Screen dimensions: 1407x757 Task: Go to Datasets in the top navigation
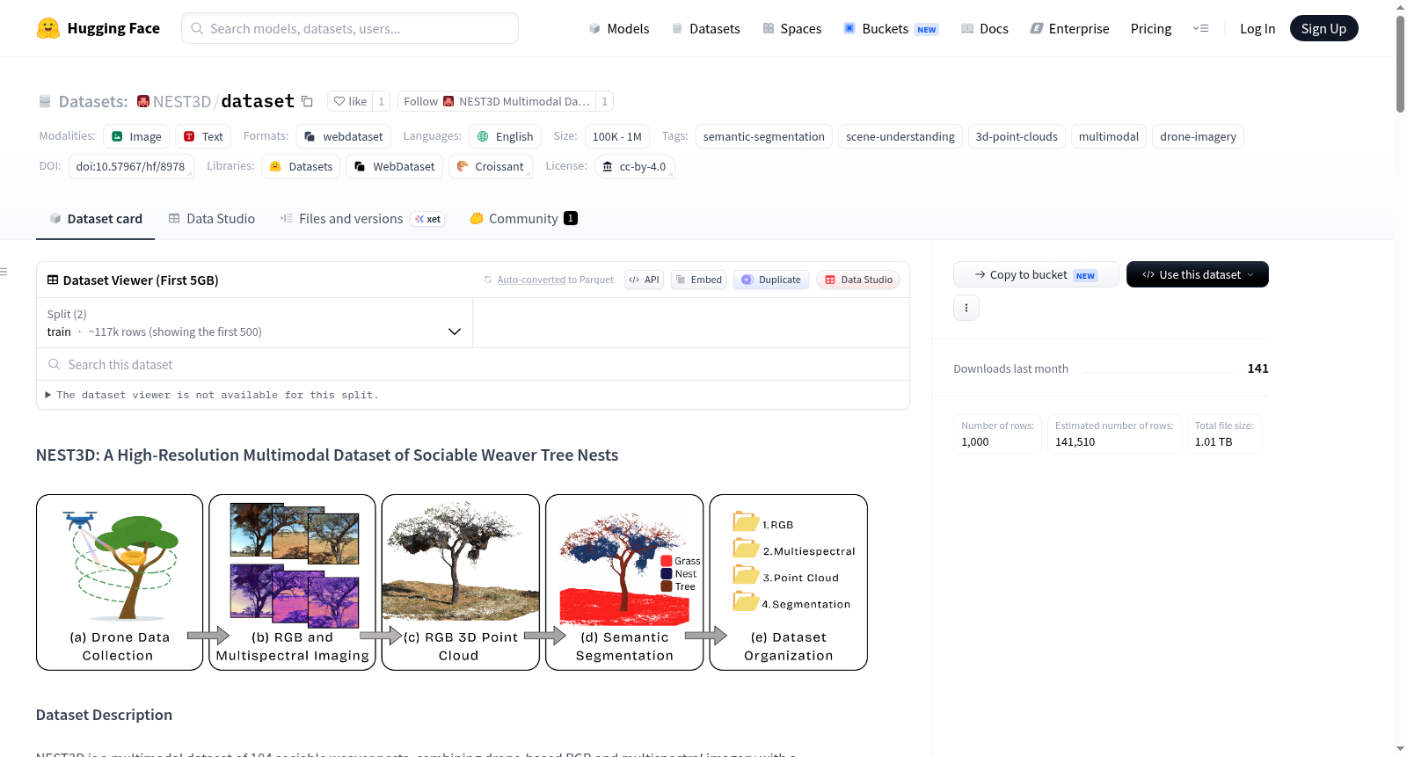[706, 28]
